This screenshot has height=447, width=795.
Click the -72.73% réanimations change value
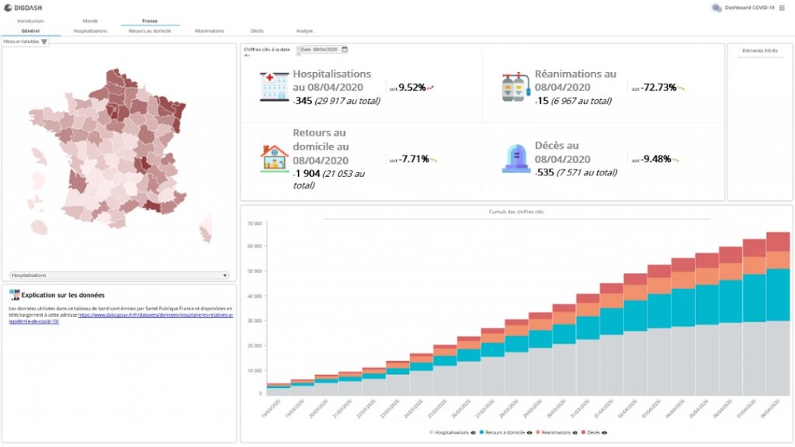tap(658, 88)
